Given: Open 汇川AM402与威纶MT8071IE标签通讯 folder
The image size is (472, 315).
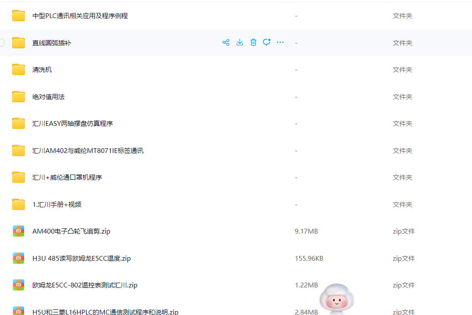Looking at the screenshot, I should coord(88,151).
